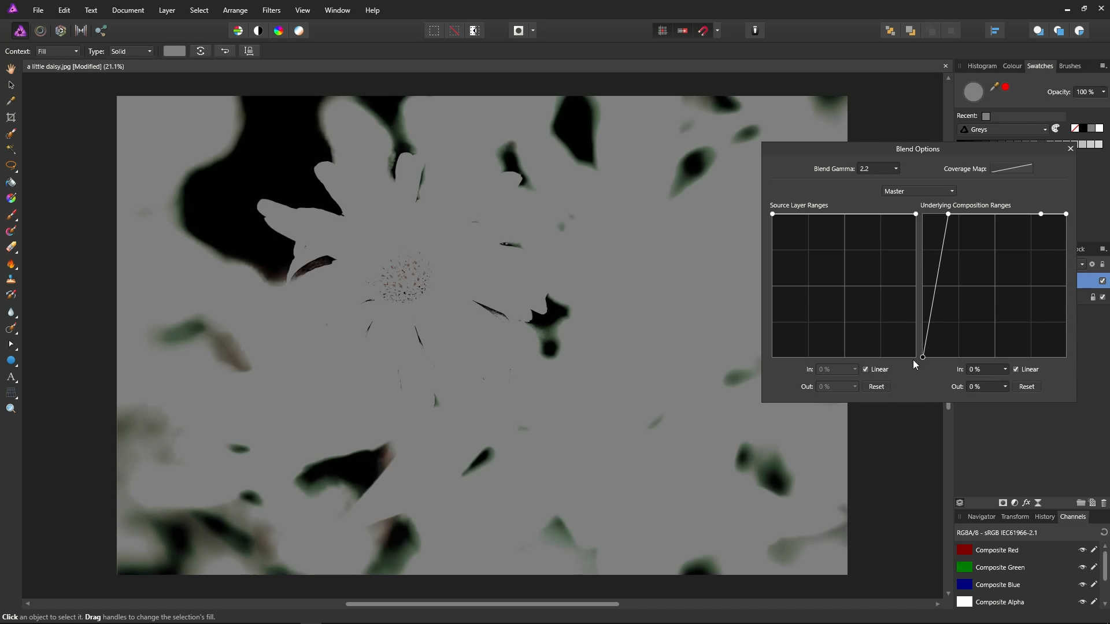This screenshot has height=624, width=1110.
Task: Select the Freehand Selection lasso tool
Action: coord(11,165)
